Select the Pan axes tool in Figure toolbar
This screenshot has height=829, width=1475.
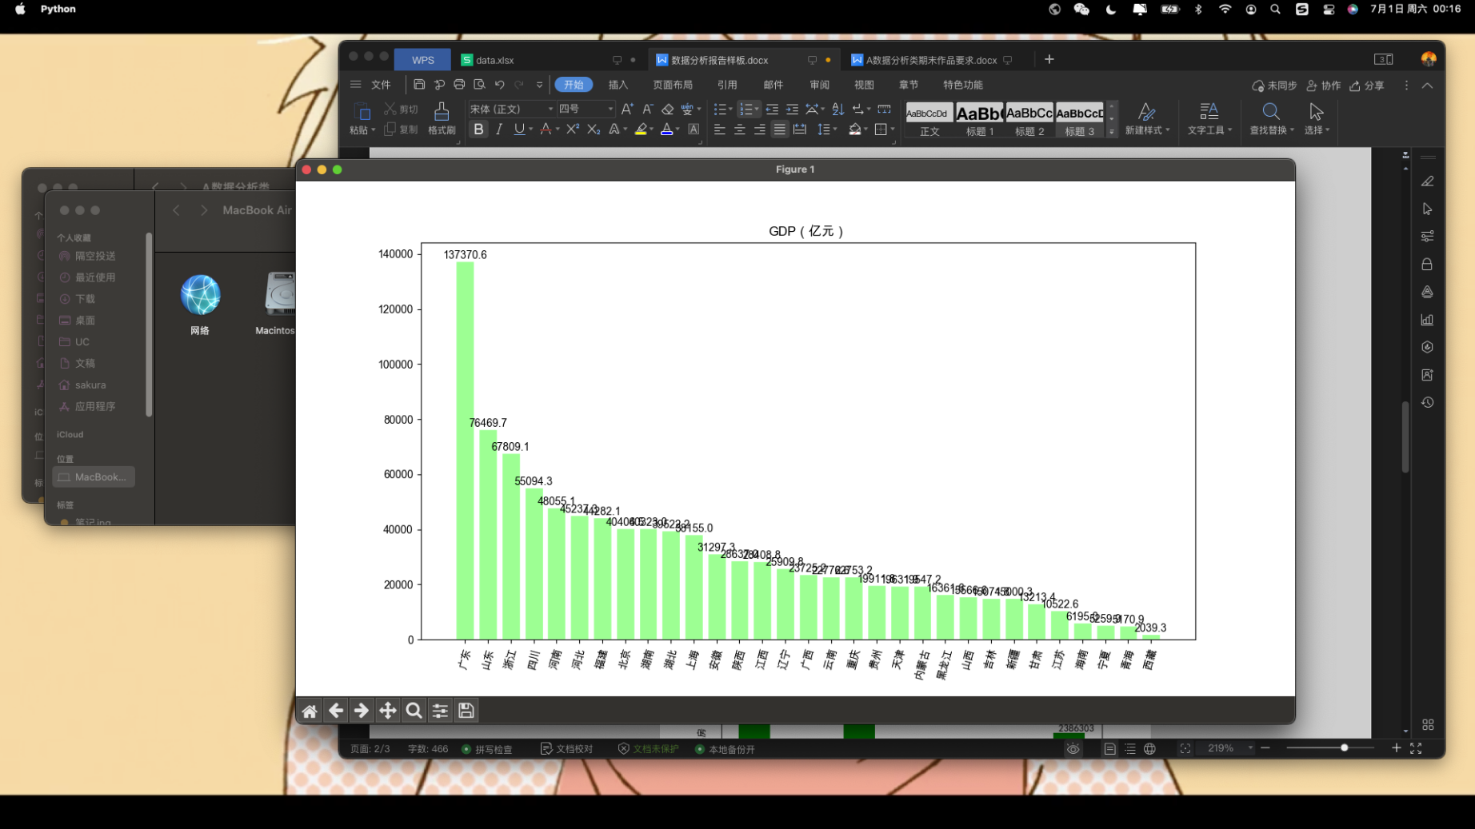coord(387,711)
